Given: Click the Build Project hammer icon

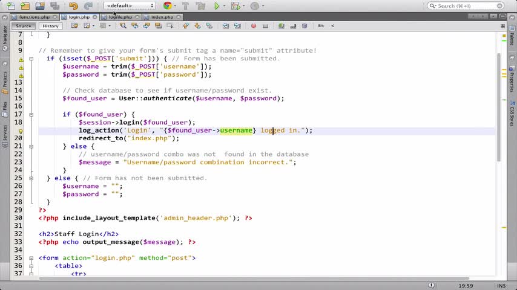Looking at the screenshot, I should 185,5.
